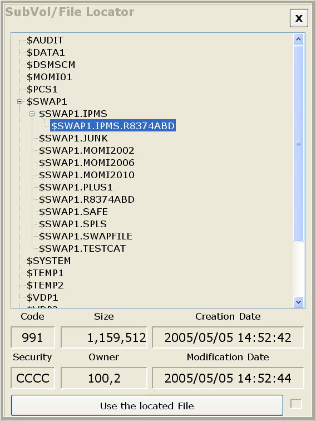Close the SubVol/File Locator dialog
316x421 pixels.
[299, 18]
